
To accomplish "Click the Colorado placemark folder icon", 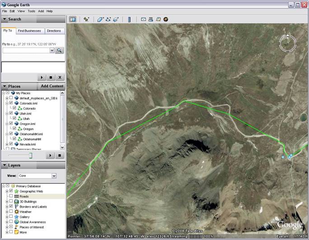I will pyautogui.click(x=20, y=108).
